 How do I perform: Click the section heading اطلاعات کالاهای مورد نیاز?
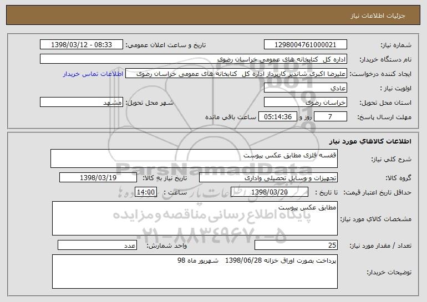(370, 141)
